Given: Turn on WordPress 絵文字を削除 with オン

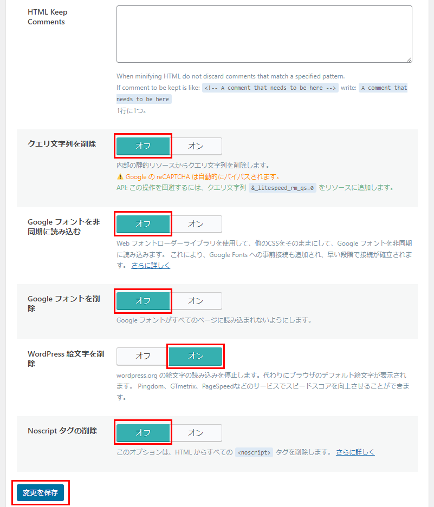Looking at the screenshot, I should 196,356.
